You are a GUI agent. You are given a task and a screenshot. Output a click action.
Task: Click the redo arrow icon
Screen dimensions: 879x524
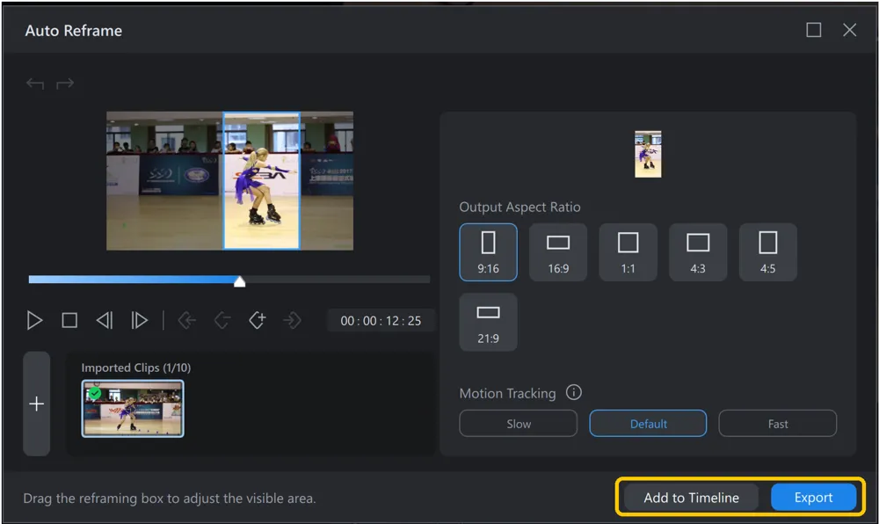pos(65,84)
